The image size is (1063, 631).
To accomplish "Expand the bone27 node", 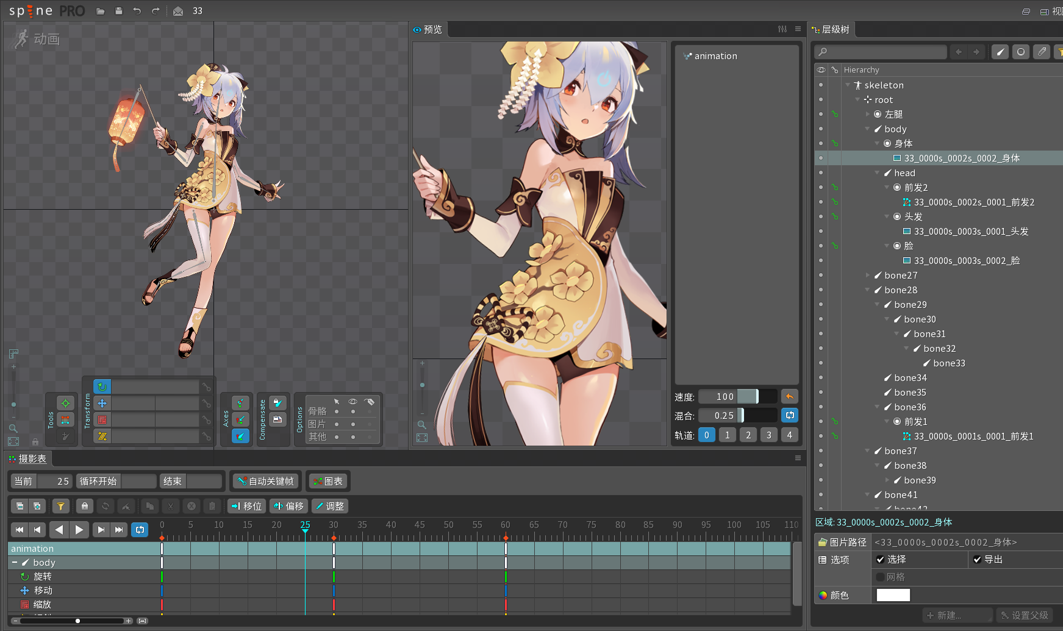I will (868, 275).
